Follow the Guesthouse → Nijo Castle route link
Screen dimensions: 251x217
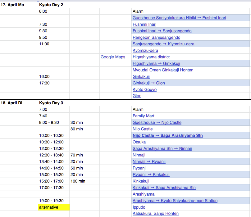[x=157, y=122]
